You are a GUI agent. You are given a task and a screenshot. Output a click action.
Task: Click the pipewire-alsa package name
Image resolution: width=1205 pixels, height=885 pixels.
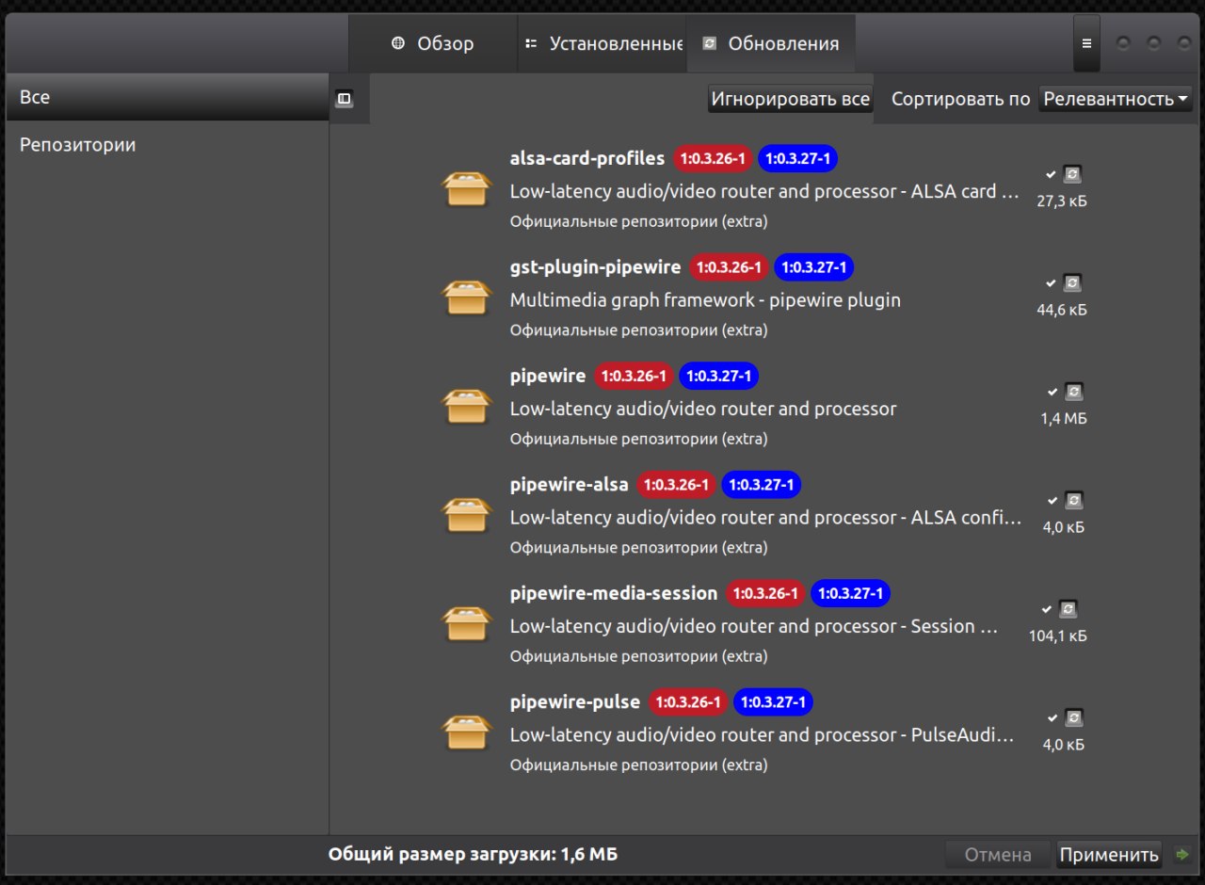(x=569, y=485)
